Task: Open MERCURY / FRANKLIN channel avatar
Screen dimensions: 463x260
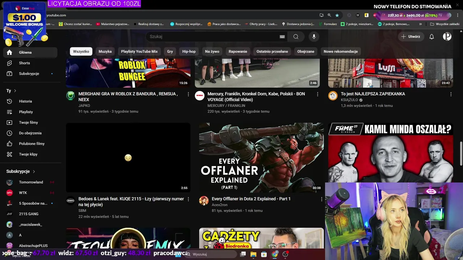Action: pyautogui.click(x=200, y=96)
